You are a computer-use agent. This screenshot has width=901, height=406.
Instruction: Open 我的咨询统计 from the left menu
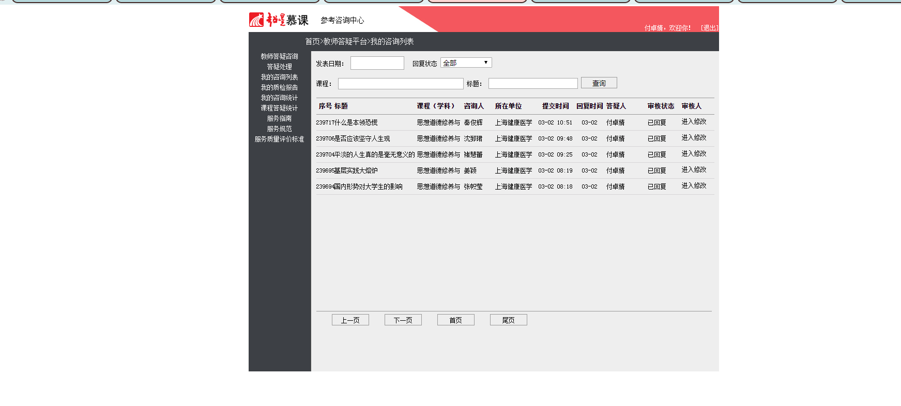click(x=279, y=98)
